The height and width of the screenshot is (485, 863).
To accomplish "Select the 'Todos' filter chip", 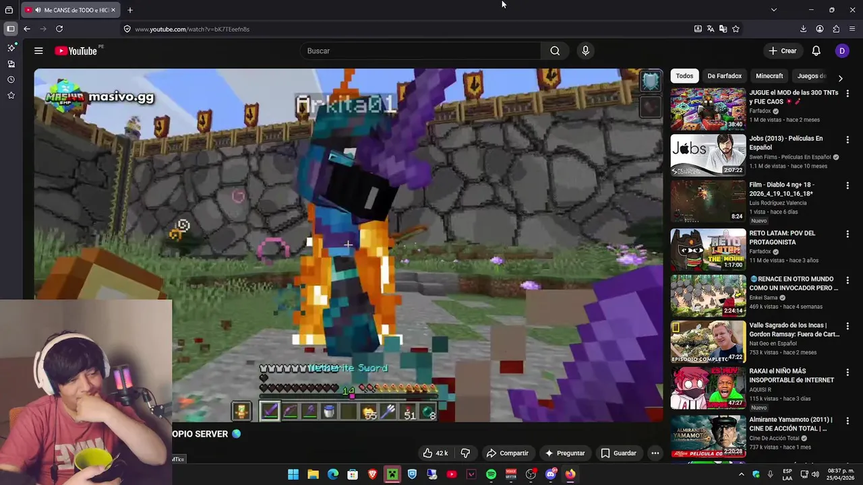I will [684, 76].
